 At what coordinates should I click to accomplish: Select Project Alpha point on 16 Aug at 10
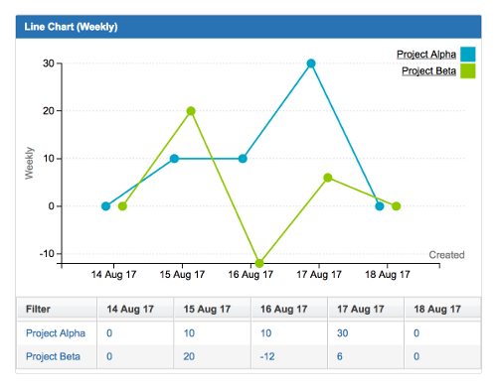[x=243, y=159]
